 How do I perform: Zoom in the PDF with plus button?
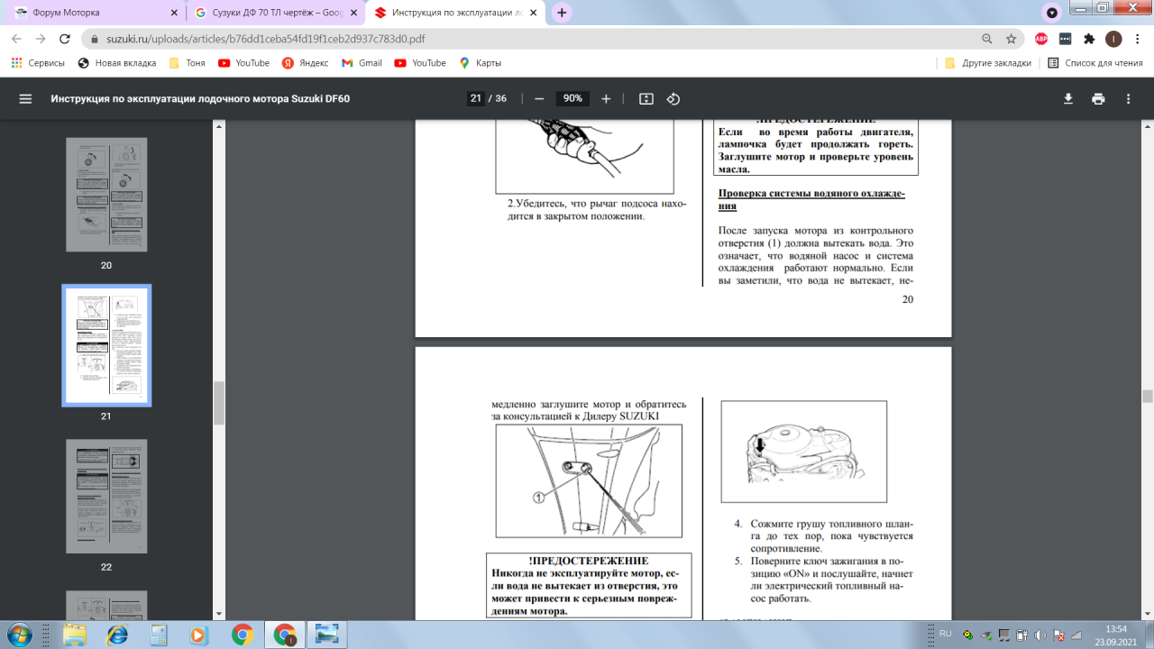point(606,99)
